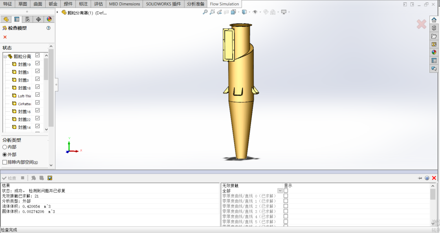Open Design Library icon in task pane
Screen dimensions: 440x233
click(434, 28)
